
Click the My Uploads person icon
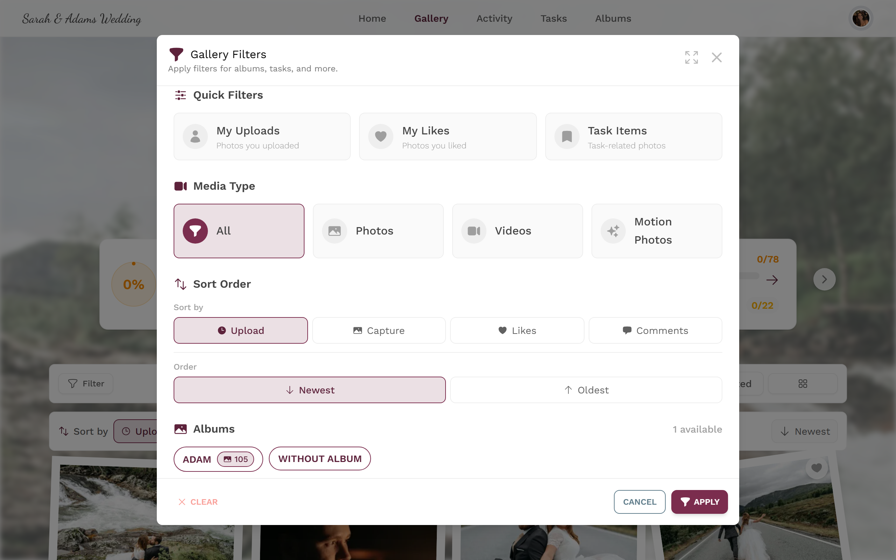pyautogui.click(x=195, y=136)
